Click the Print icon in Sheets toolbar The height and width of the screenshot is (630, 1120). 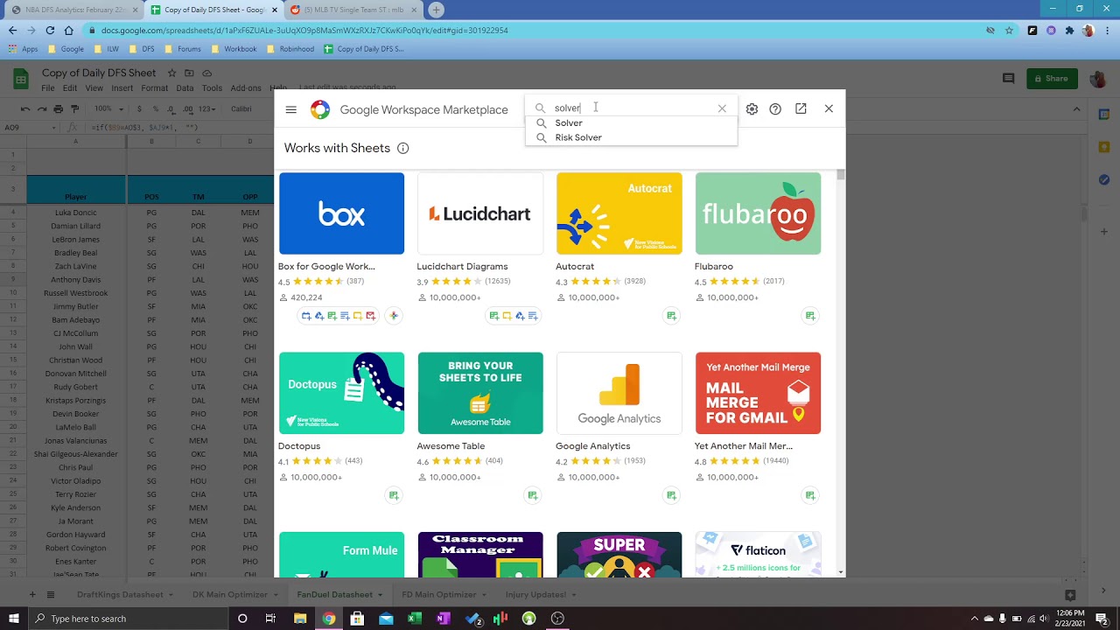58,109
